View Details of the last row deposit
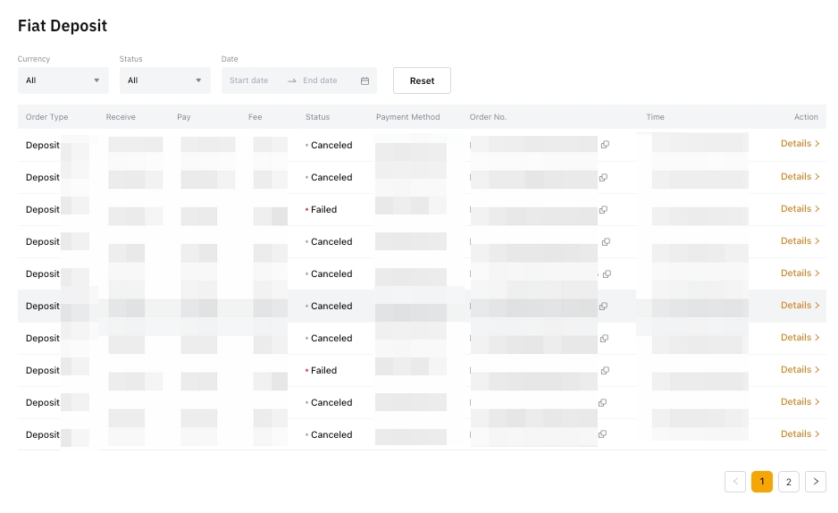Image resolution: width=838 pixels, height=513 pixels. pos(800,434)
